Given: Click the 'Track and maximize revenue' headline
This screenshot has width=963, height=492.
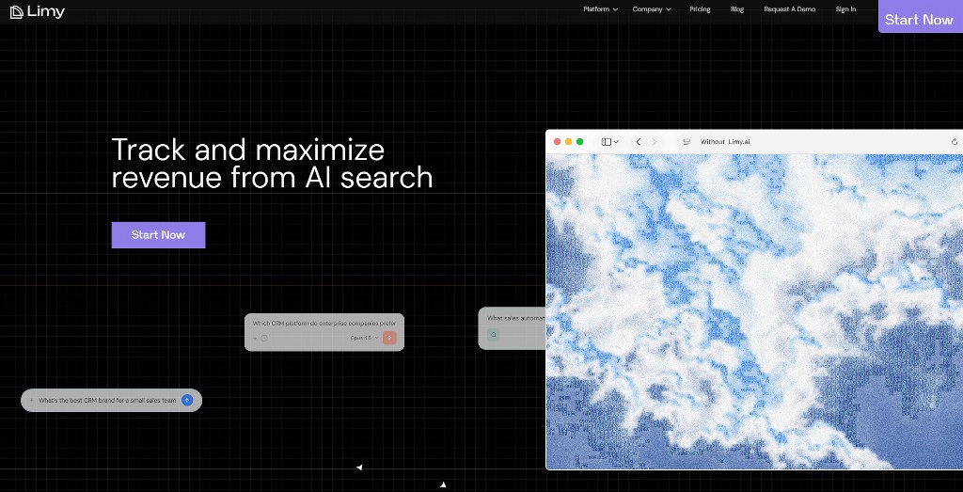Looking at the screenshot, I should 272,164.
